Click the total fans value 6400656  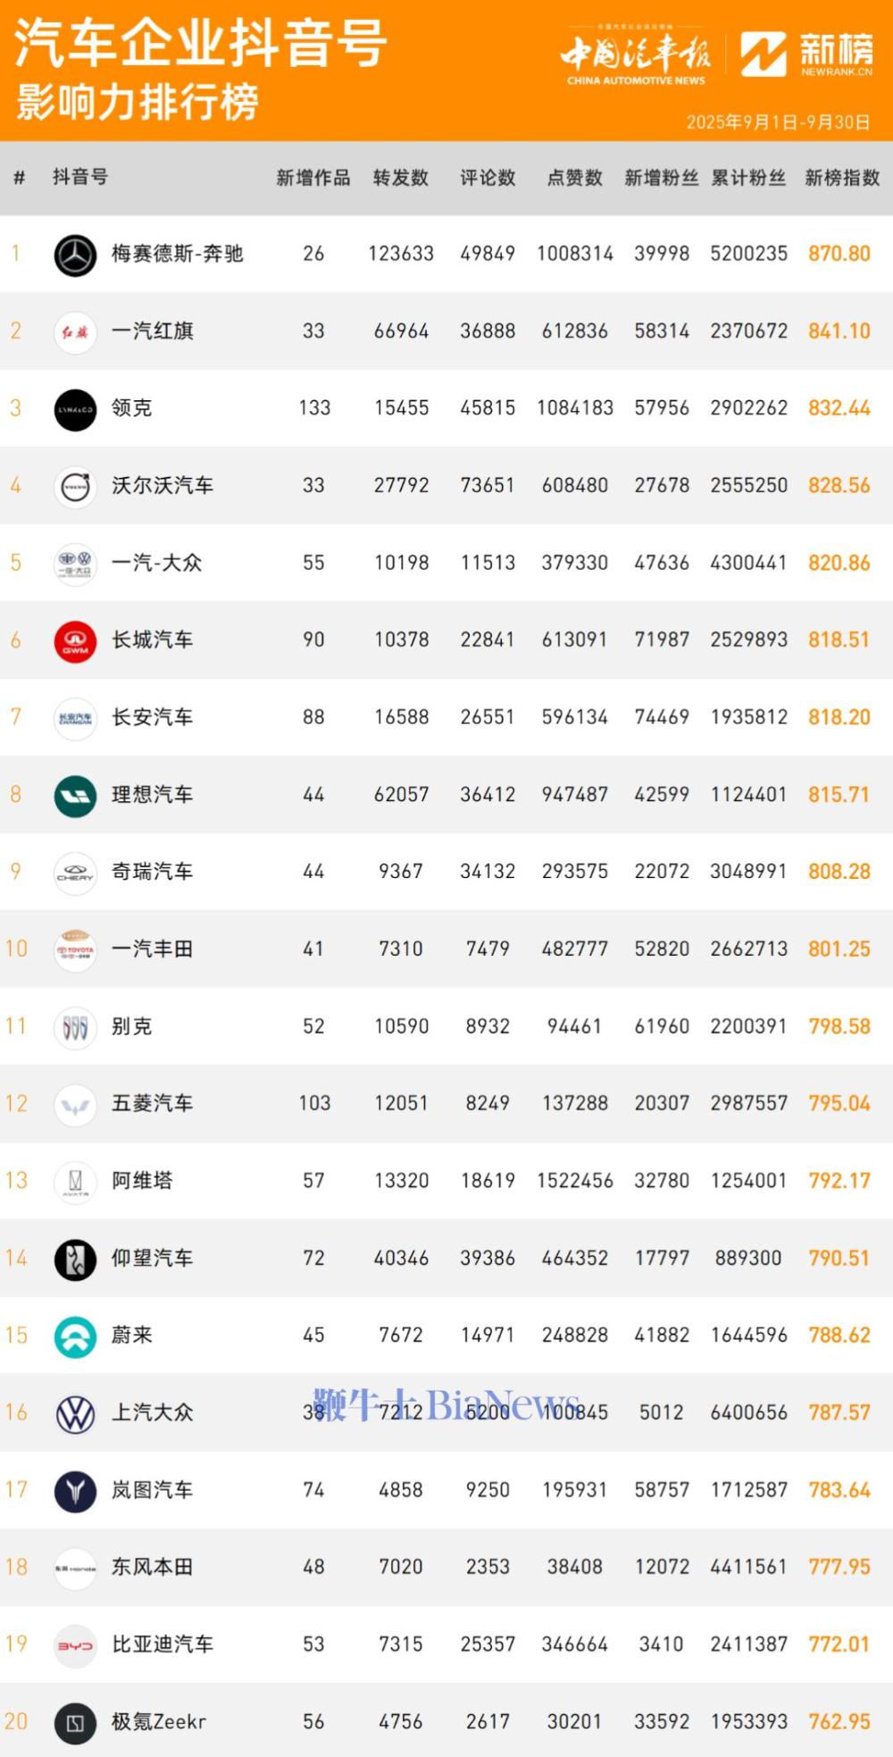[749, 1412]
